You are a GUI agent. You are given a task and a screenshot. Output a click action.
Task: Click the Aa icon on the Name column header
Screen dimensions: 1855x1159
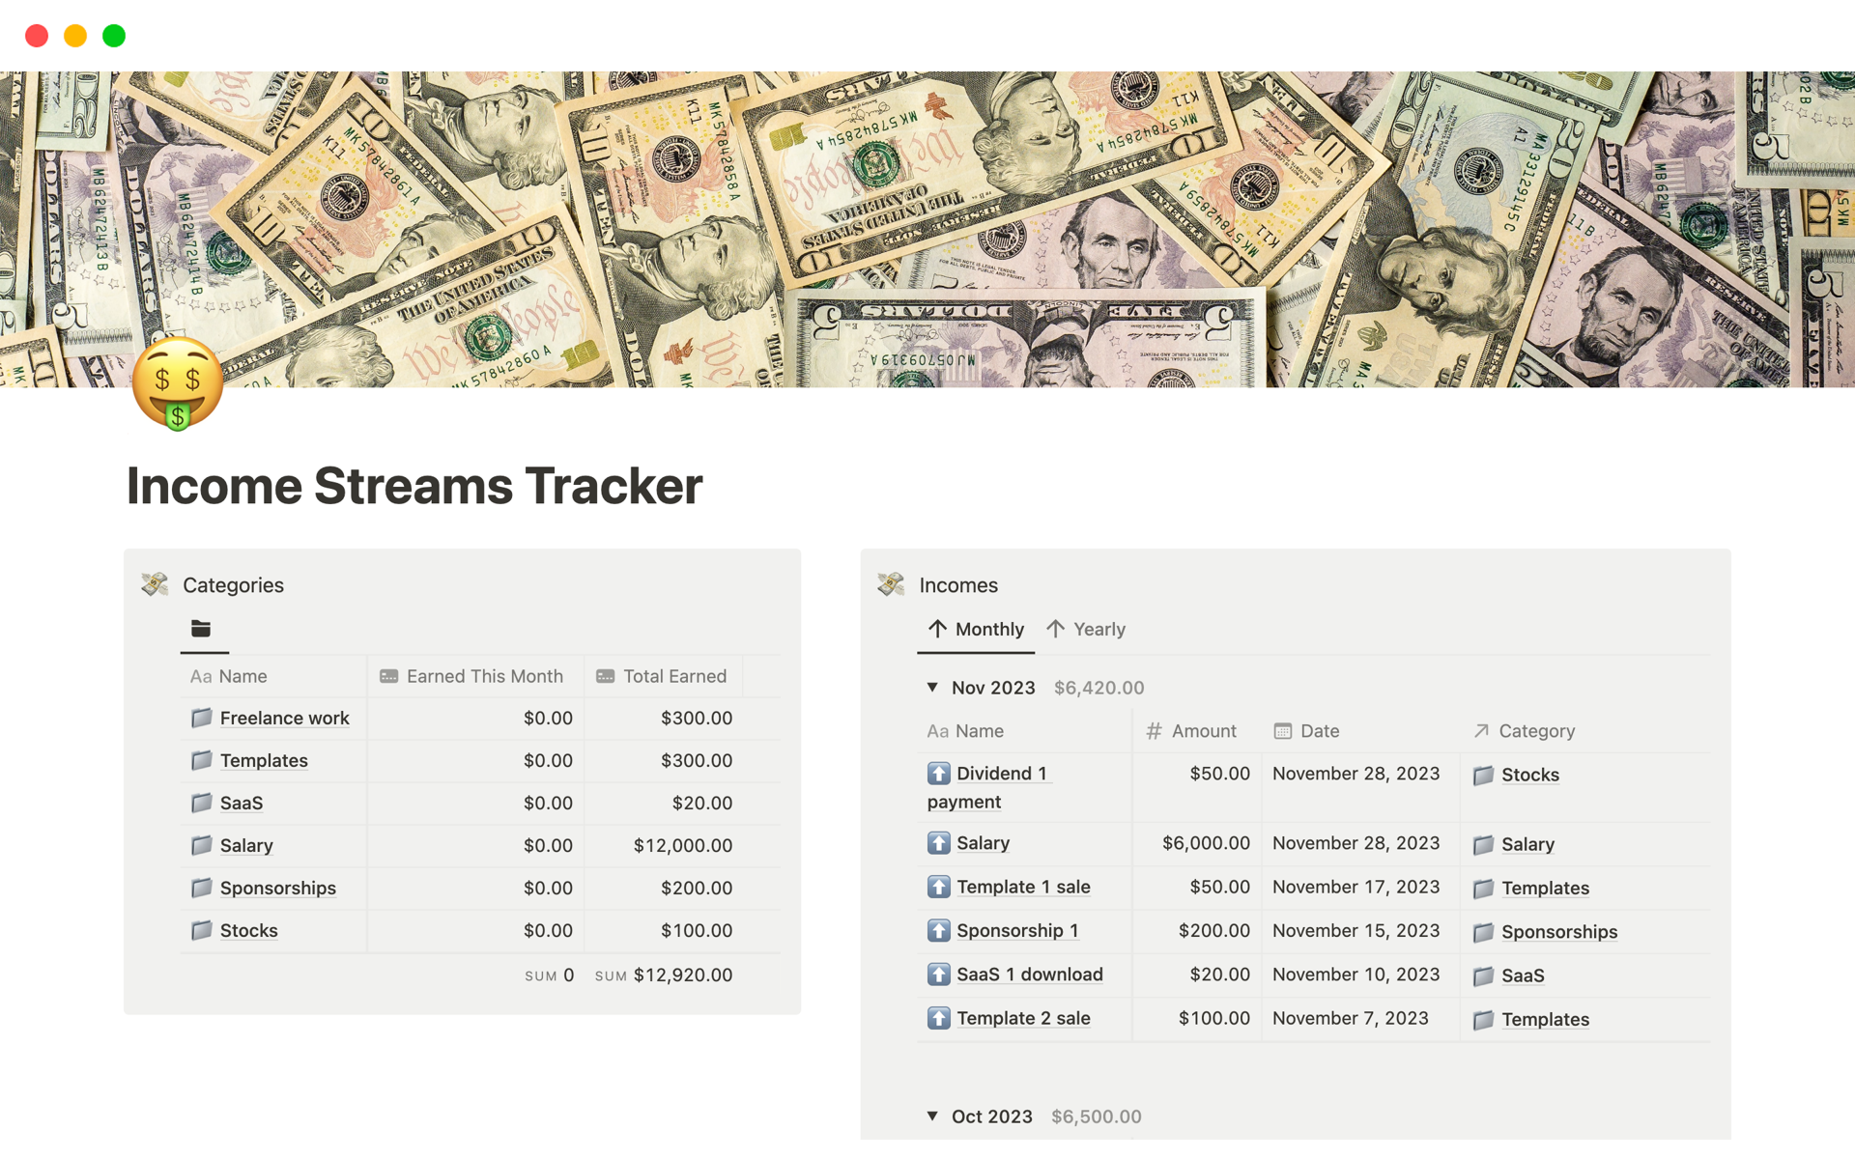pyautogui.click(x=938, y=731)
